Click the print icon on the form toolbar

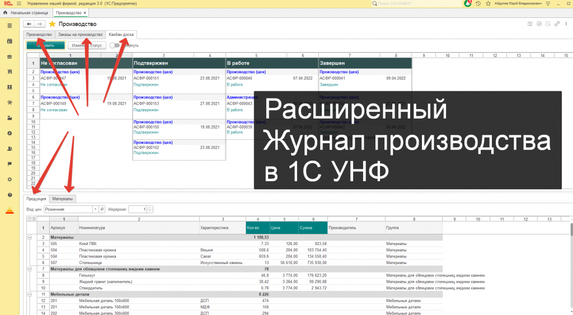539,23
